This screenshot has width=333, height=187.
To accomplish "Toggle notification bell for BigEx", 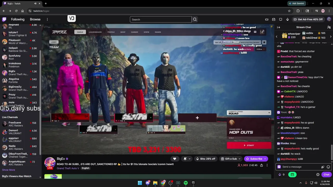I will [x=184, y=159].
